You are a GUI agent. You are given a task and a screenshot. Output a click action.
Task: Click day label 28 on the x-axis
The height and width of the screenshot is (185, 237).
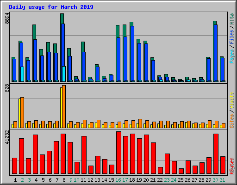[201, 180]
